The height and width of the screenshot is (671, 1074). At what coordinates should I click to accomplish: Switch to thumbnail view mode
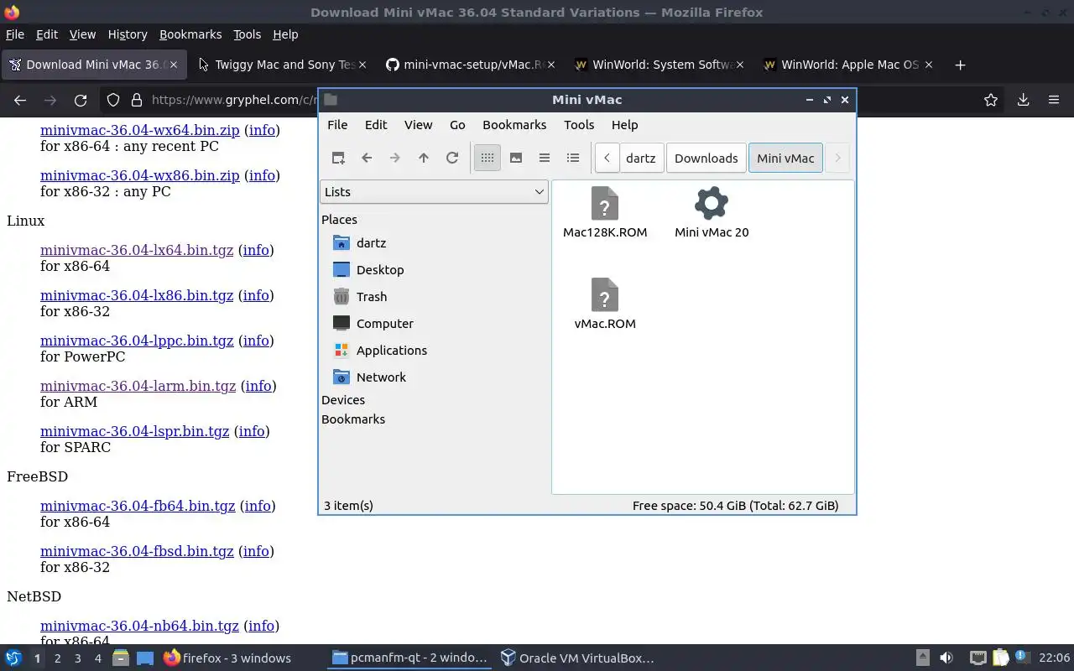pyautogui.click(x=516, y=158)
